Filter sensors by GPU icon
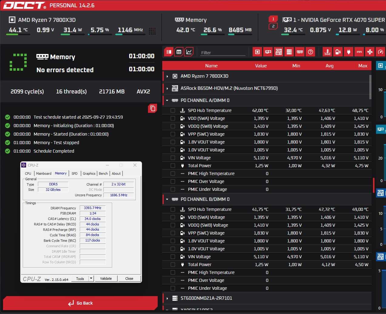386x314 pixels. pyautogui.click(x=268, y=52)
